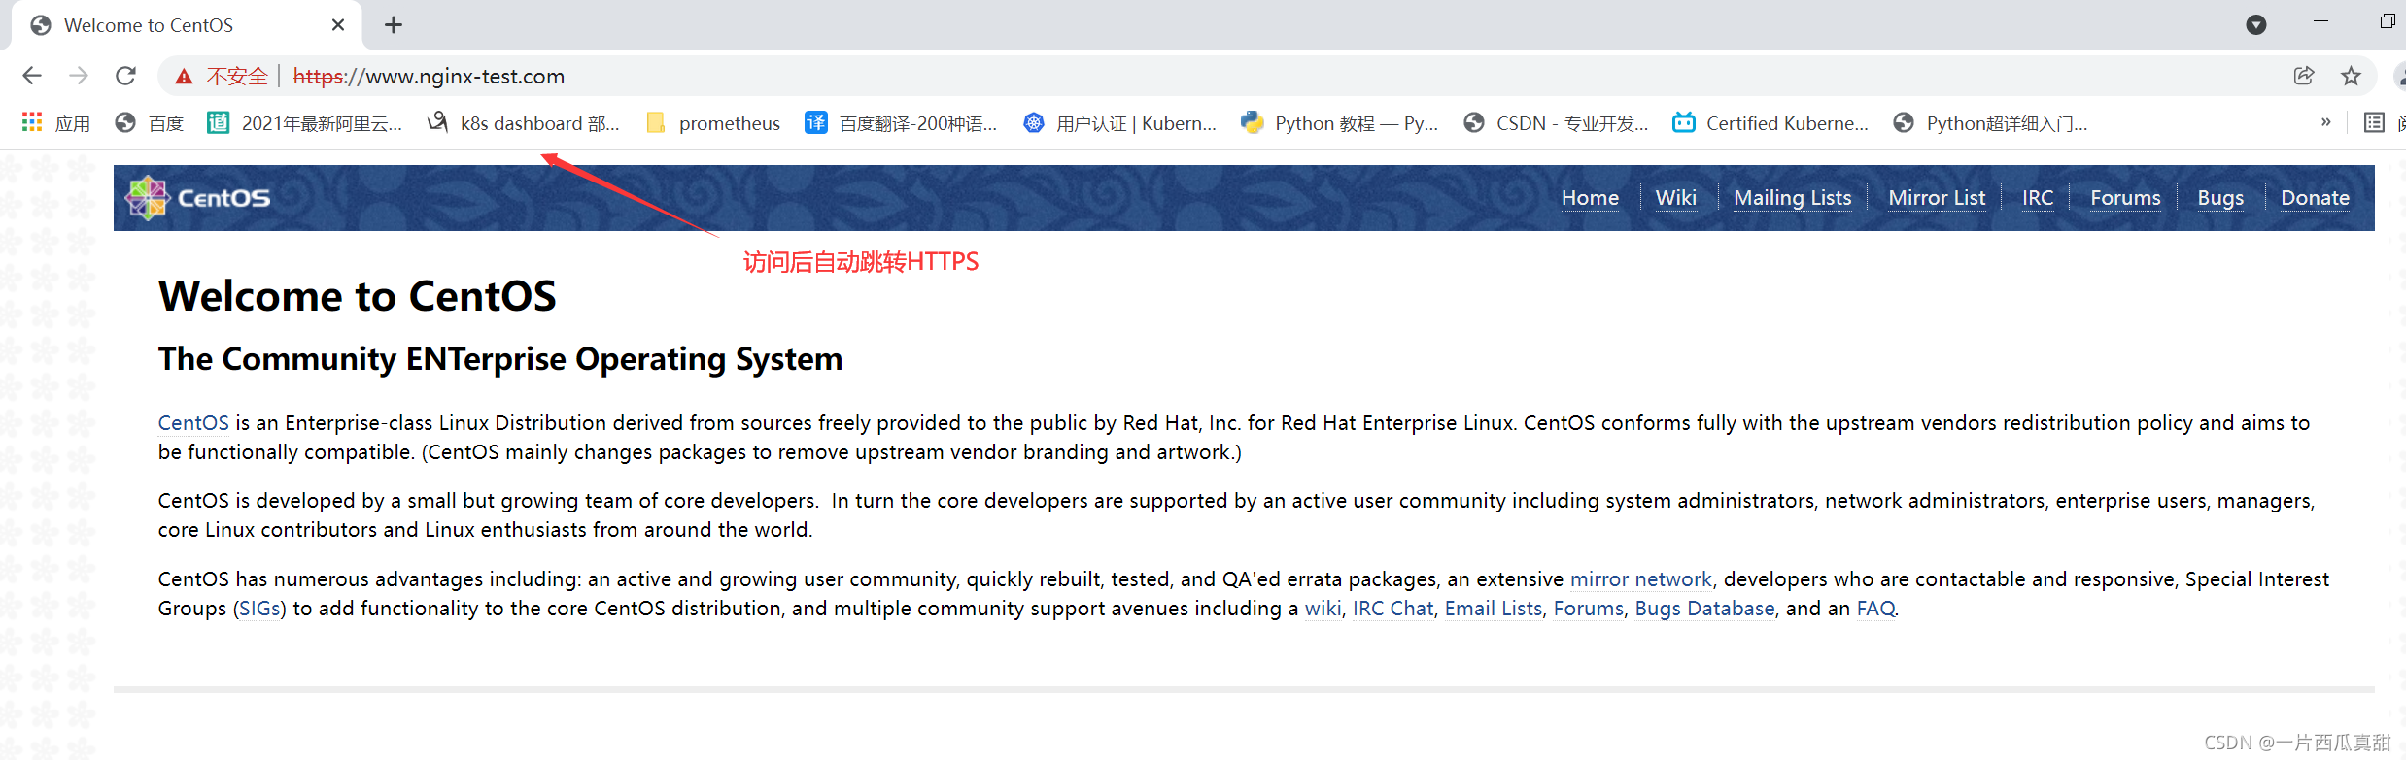2406x760 pixels.
Task: Open a new tab with the plus button
Action: (x=393, y=25)
